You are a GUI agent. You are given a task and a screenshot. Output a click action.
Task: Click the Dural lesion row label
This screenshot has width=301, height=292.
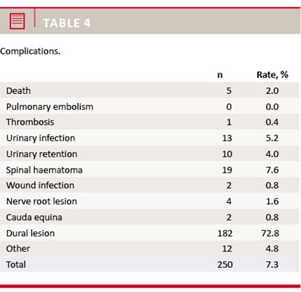pos(30,233)
